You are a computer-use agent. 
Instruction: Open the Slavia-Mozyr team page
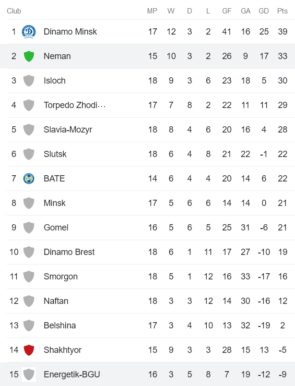coord(68,130)
